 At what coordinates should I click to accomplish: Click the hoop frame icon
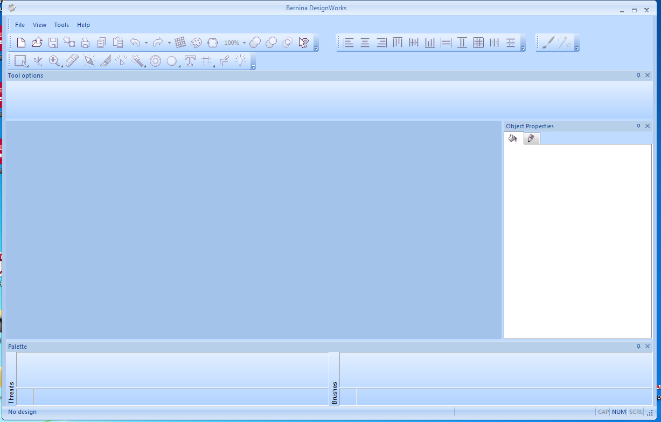tap(213, 43)
